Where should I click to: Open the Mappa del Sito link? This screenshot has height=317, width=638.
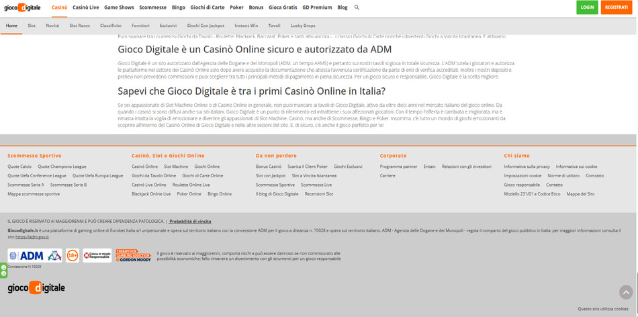[580, 194]
